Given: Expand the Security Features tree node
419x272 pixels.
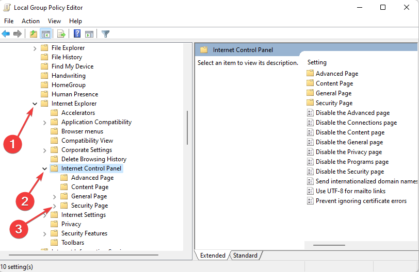Looking at the screenshot, I should click(x=44, y=234).
